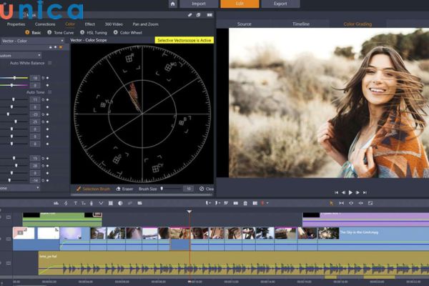
Task: Switch to the Effect tab
Action: pos(90,24)
